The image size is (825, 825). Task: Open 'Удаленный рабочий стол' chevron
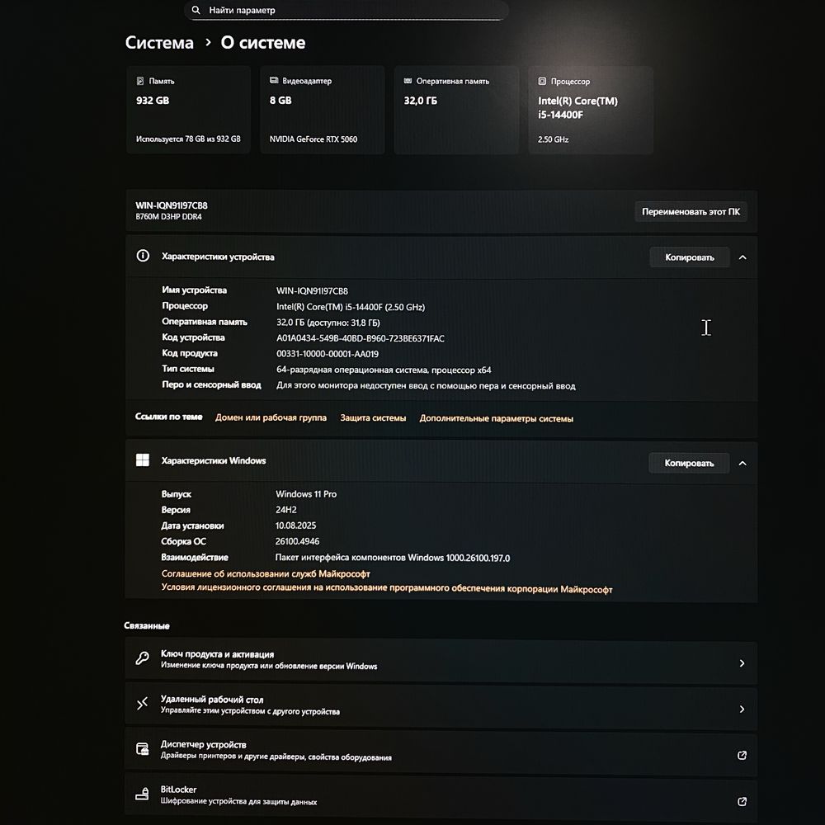[x=742, y=709]
